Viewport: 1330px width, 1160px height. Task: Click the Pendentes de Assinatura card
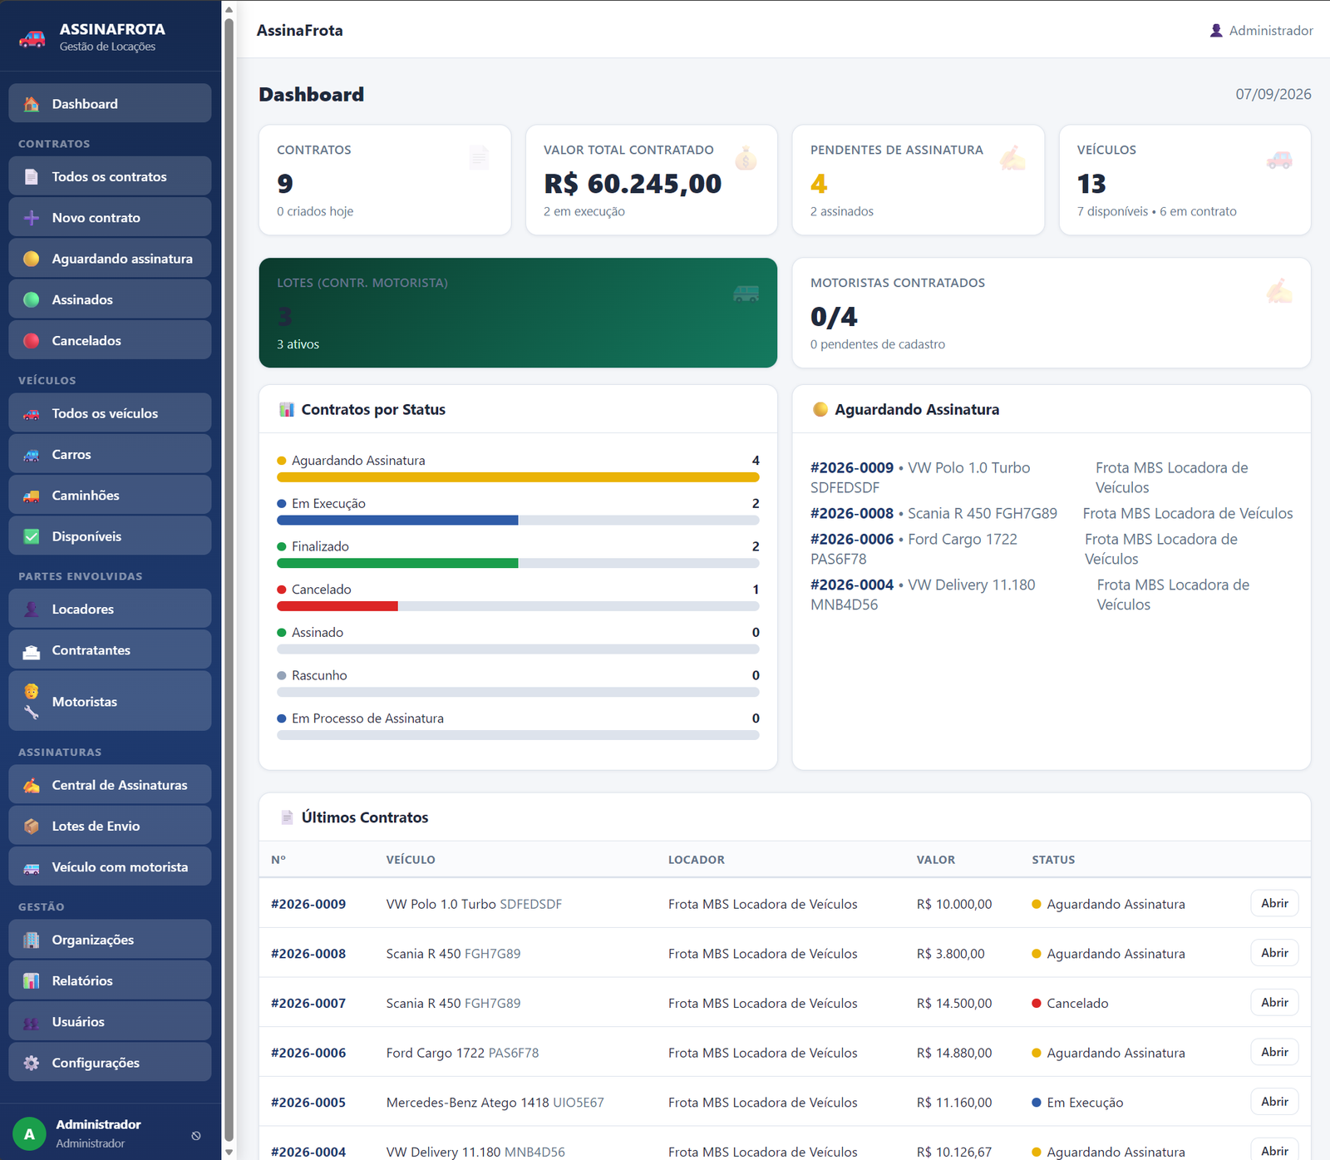coord(919,180)
